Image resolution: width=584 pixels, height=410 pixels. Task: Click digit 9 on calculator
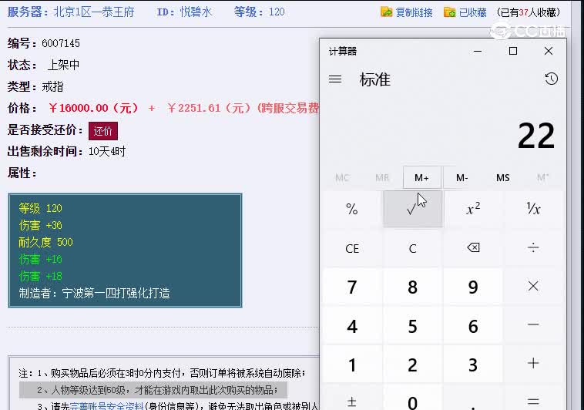473,287
